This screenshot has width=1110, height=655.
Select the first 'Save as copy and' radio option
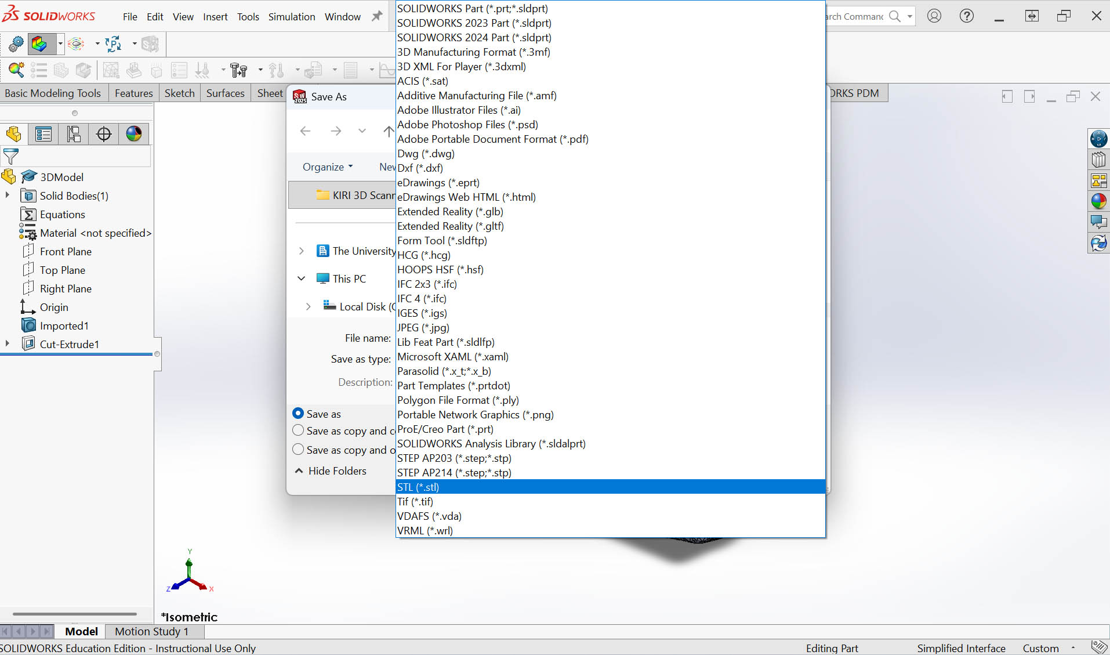298,430
